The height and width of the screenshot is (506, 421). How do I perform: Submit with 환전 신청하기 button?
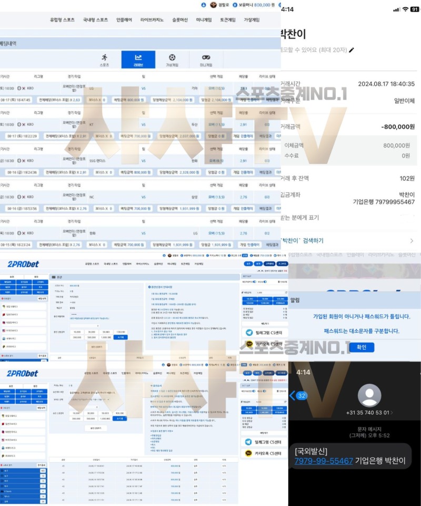coord(97,347)
